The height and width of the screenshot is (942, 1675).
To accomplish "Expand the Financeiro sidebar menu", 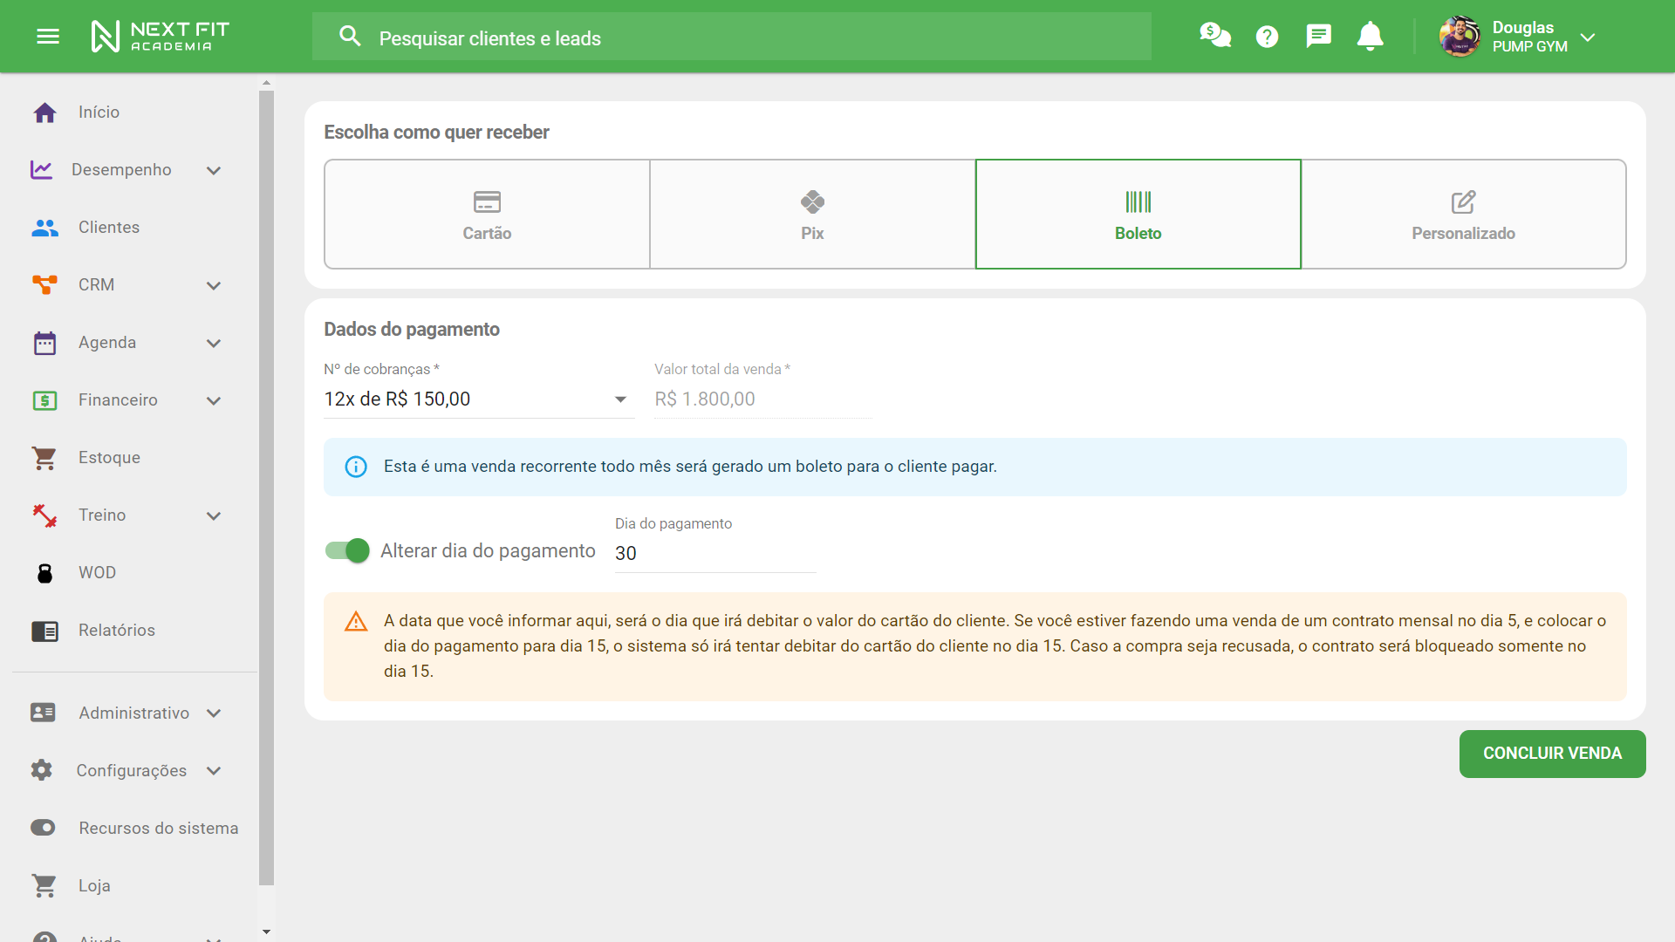I will coord(213,400).
